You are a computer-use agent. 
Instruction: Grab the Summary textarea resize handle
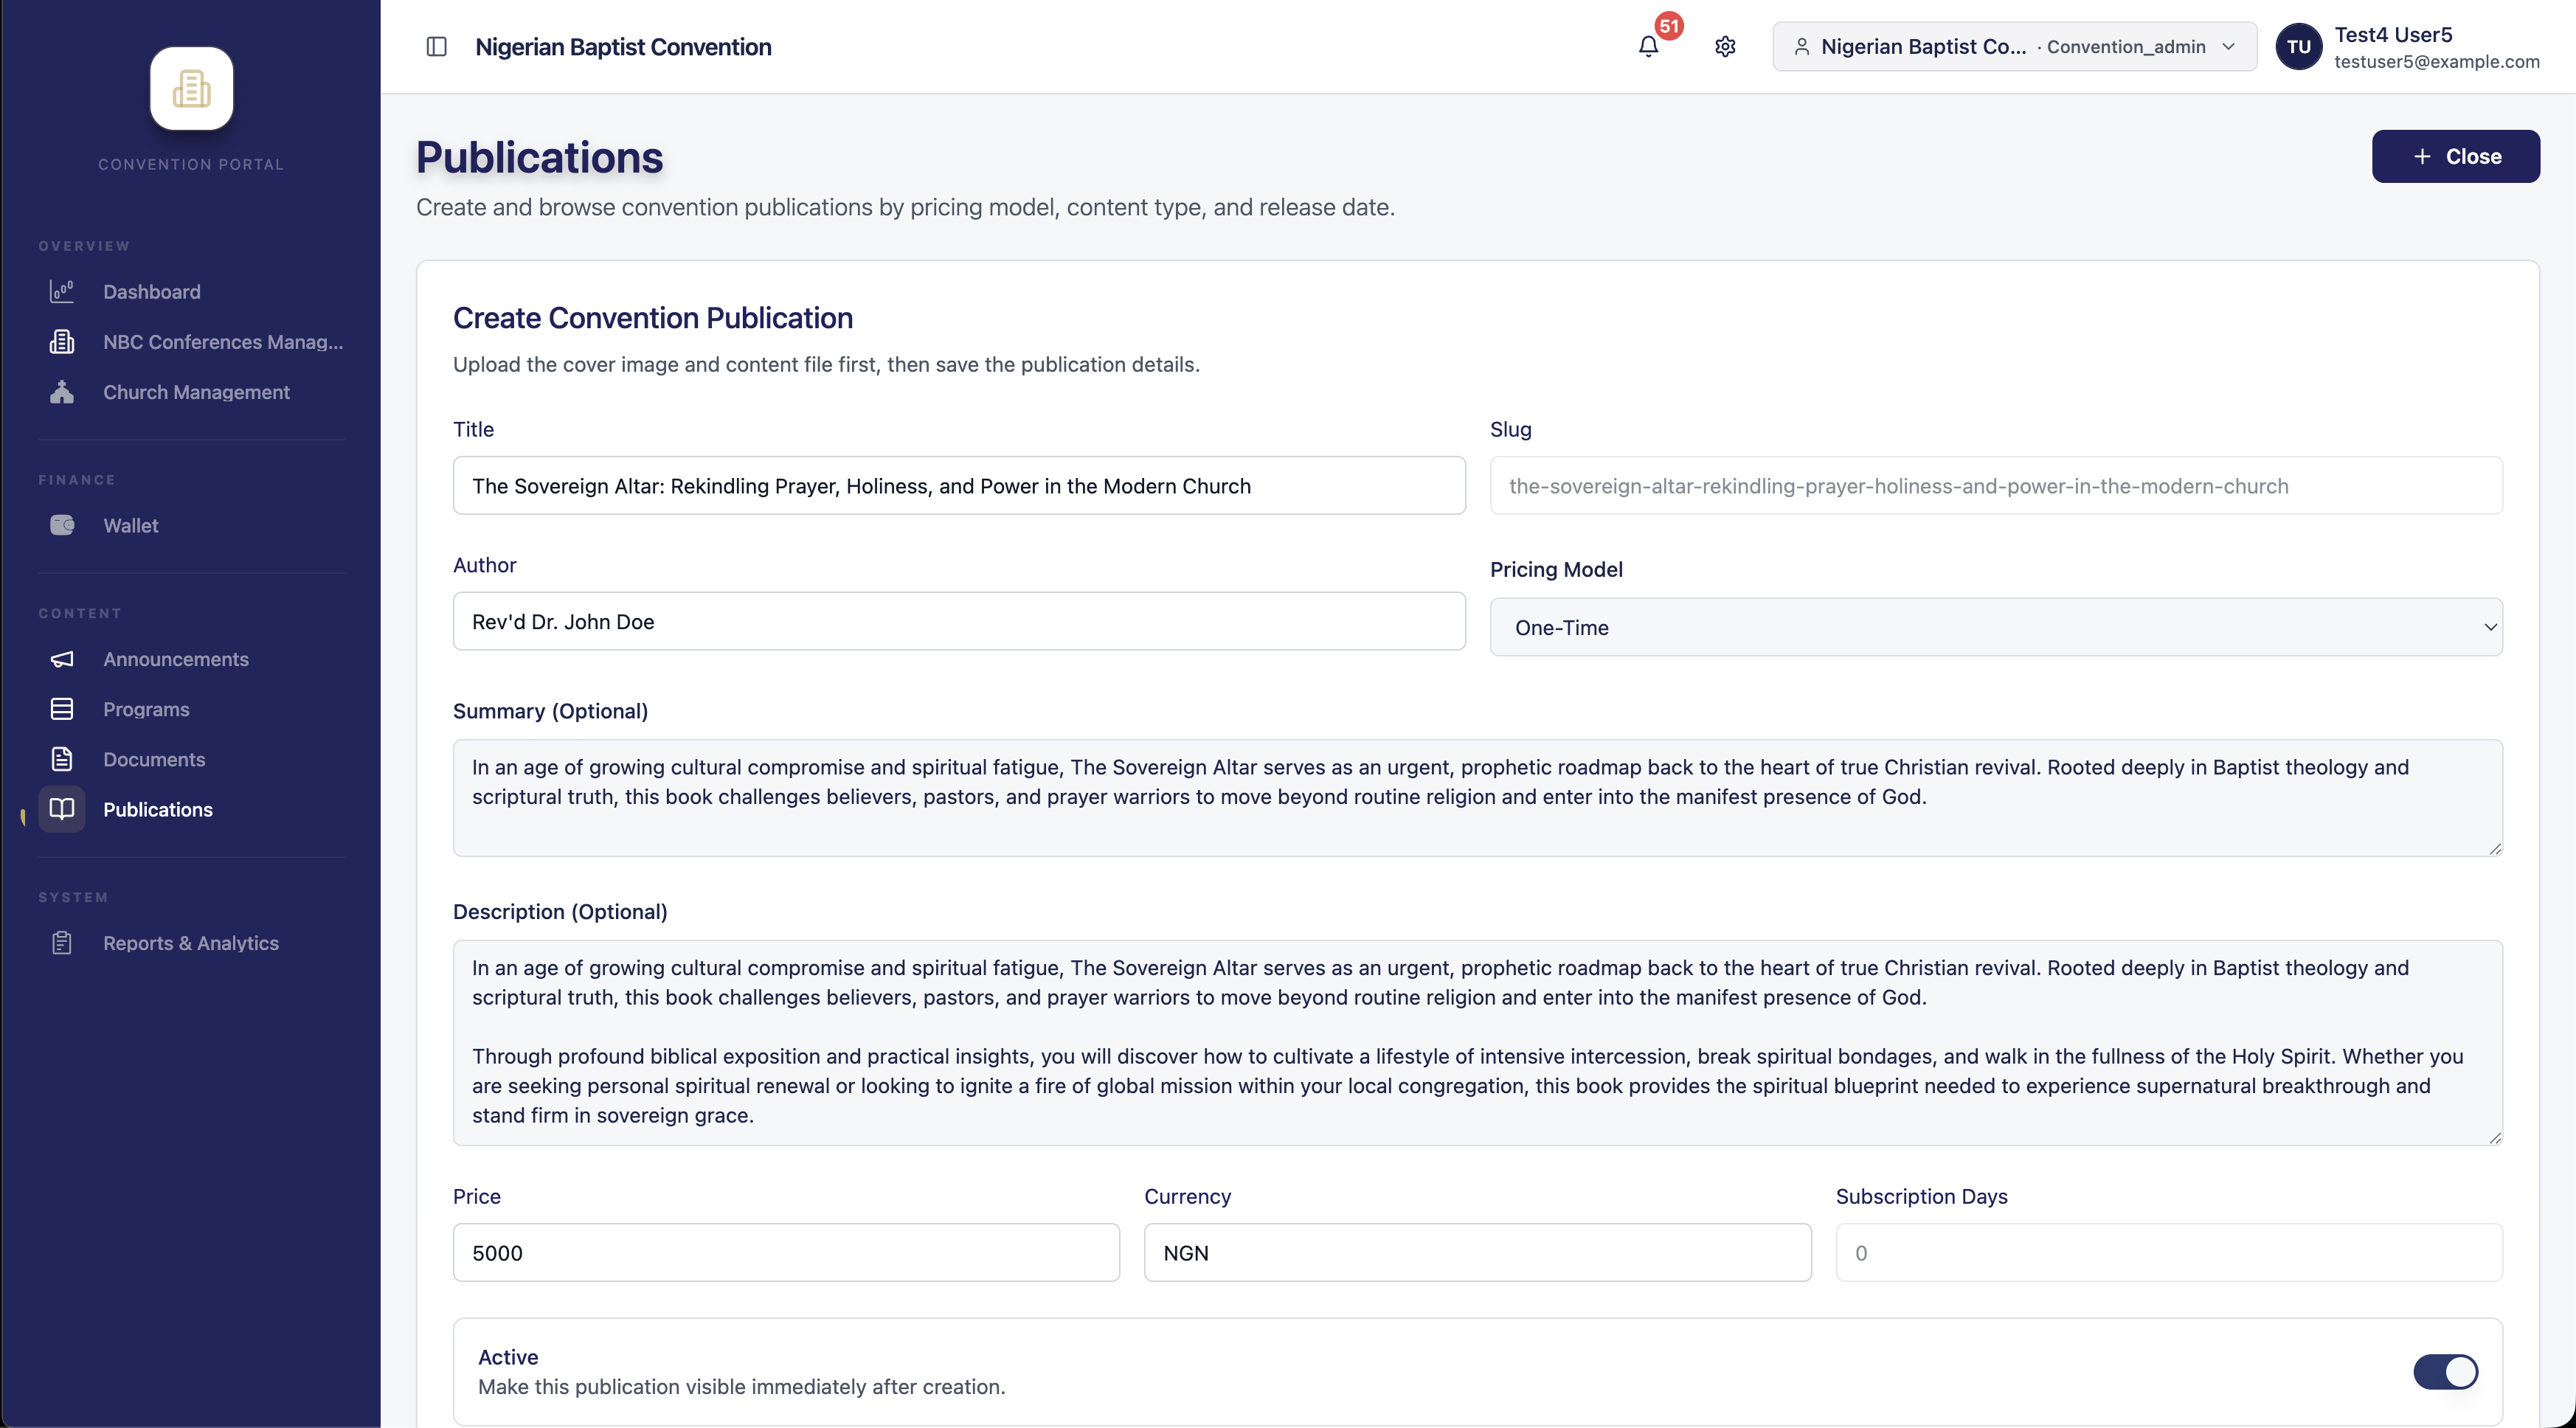coord(2495,848)
